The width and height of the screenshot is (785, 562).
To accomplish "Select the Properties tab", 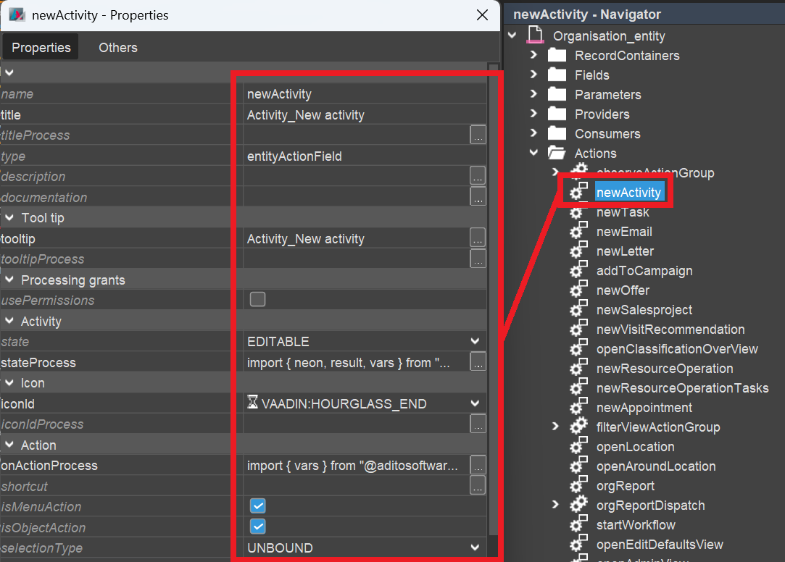I will (41, 48).
